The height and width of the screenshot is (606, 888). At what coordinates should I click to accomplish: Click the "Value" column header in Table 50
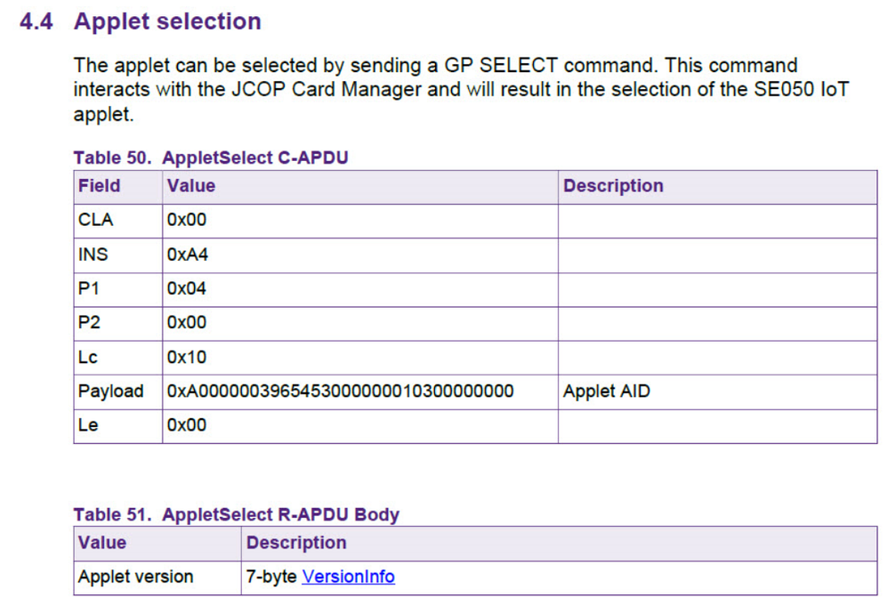pyautogui.click(x=190, y=186)
